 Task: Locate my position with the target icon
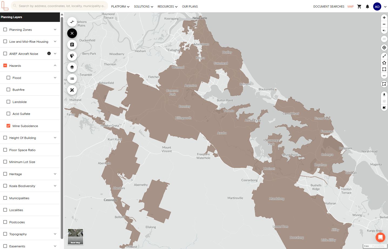pos(384,48)
